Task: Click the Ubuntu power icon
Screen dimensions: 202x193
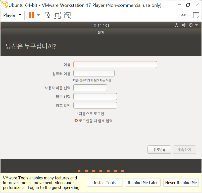Action: [190, 25]
